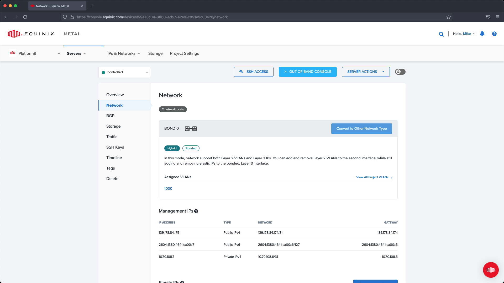Click the 2 network ports badge
Viewport: 504px width, 283px height.
click(x=173, y=109)
